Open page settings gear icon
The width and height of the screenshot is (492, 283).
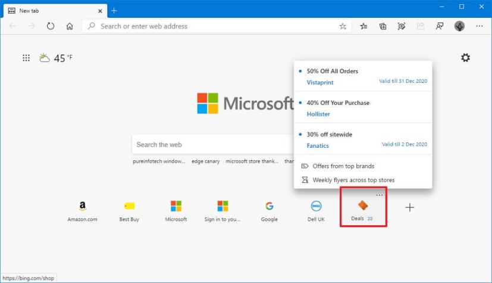(x=465, y=57)
